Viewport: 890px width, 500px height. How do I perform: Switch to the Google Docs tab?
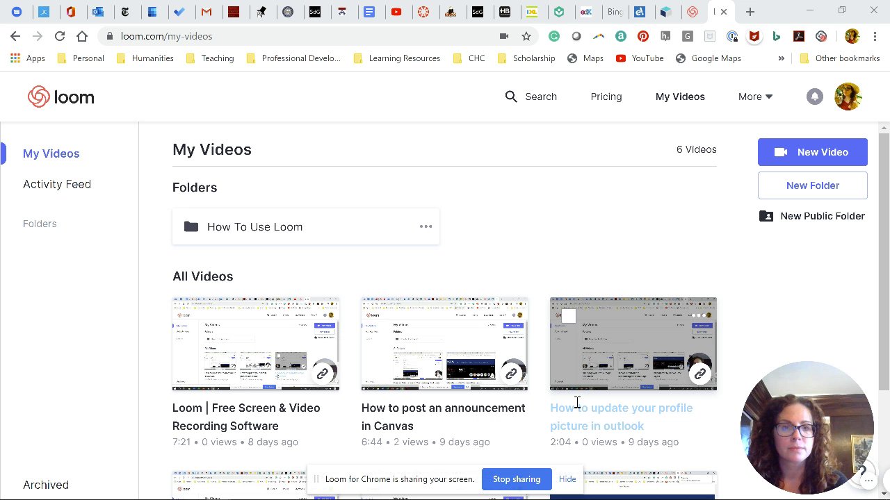point(369,12)
